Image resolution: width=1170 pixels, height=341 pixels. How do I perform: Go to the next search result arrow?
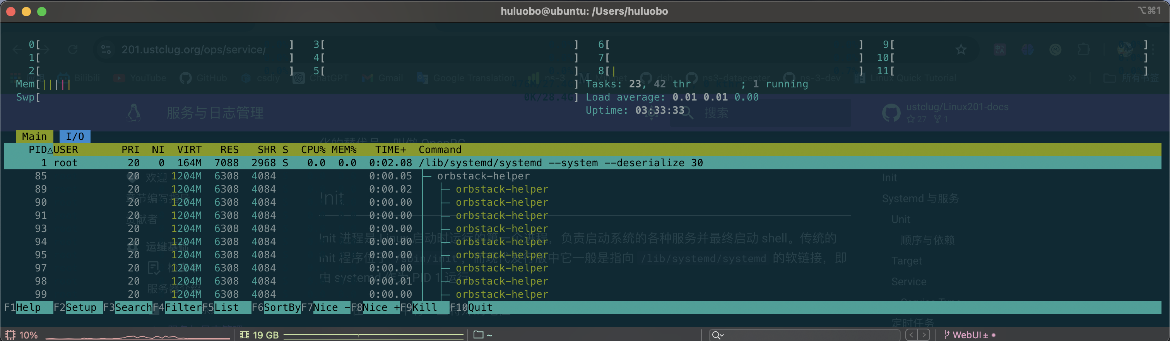pos(924,335)
